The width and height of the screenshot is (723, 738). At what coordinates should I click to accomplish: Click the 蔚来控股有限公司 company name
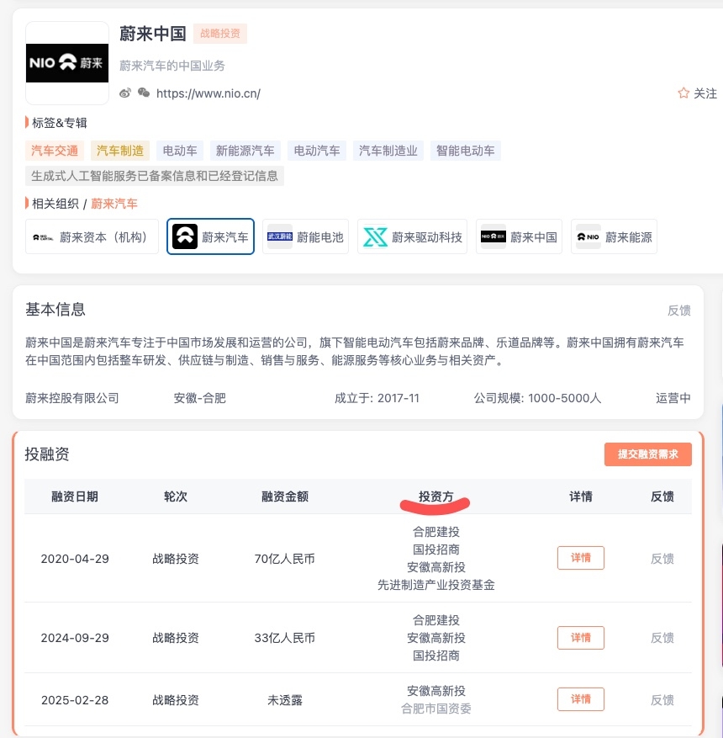[x=72, y=398]
